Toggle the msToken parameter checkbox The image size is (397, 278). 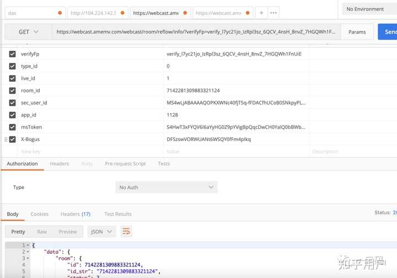tap(12, 127)
